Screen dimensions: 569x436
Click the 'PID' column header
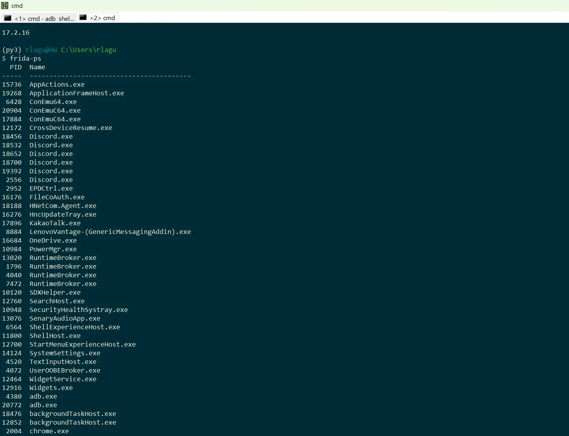16,67
